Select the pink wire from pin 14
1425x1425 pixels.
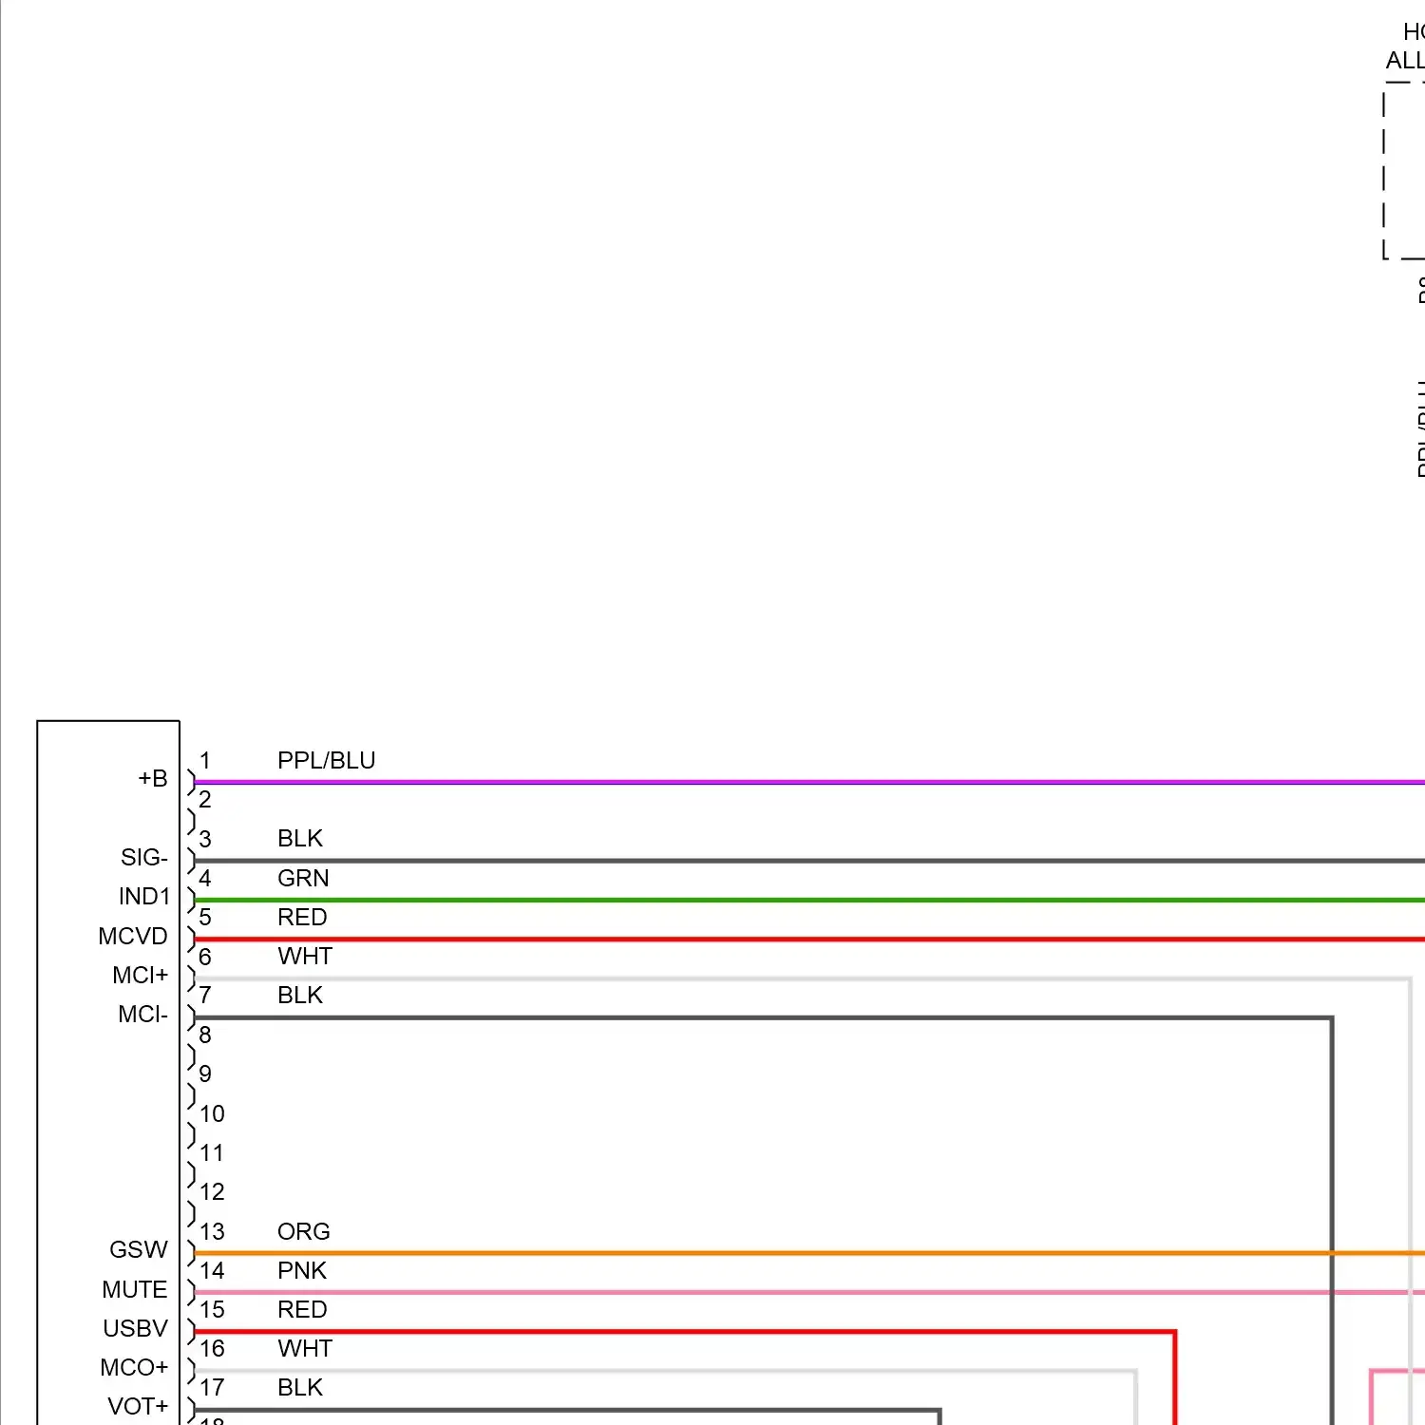pyautogui.click(x=809, y=1292)
